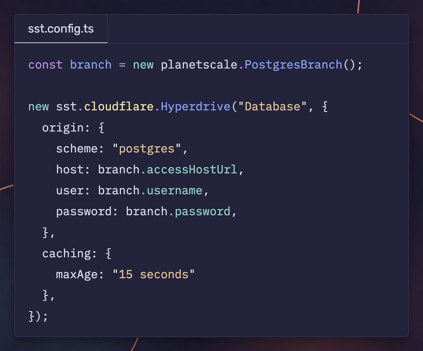Click the 'planetscale' identifier
Screen dimensions: 423x351
[x=199, y=65]
